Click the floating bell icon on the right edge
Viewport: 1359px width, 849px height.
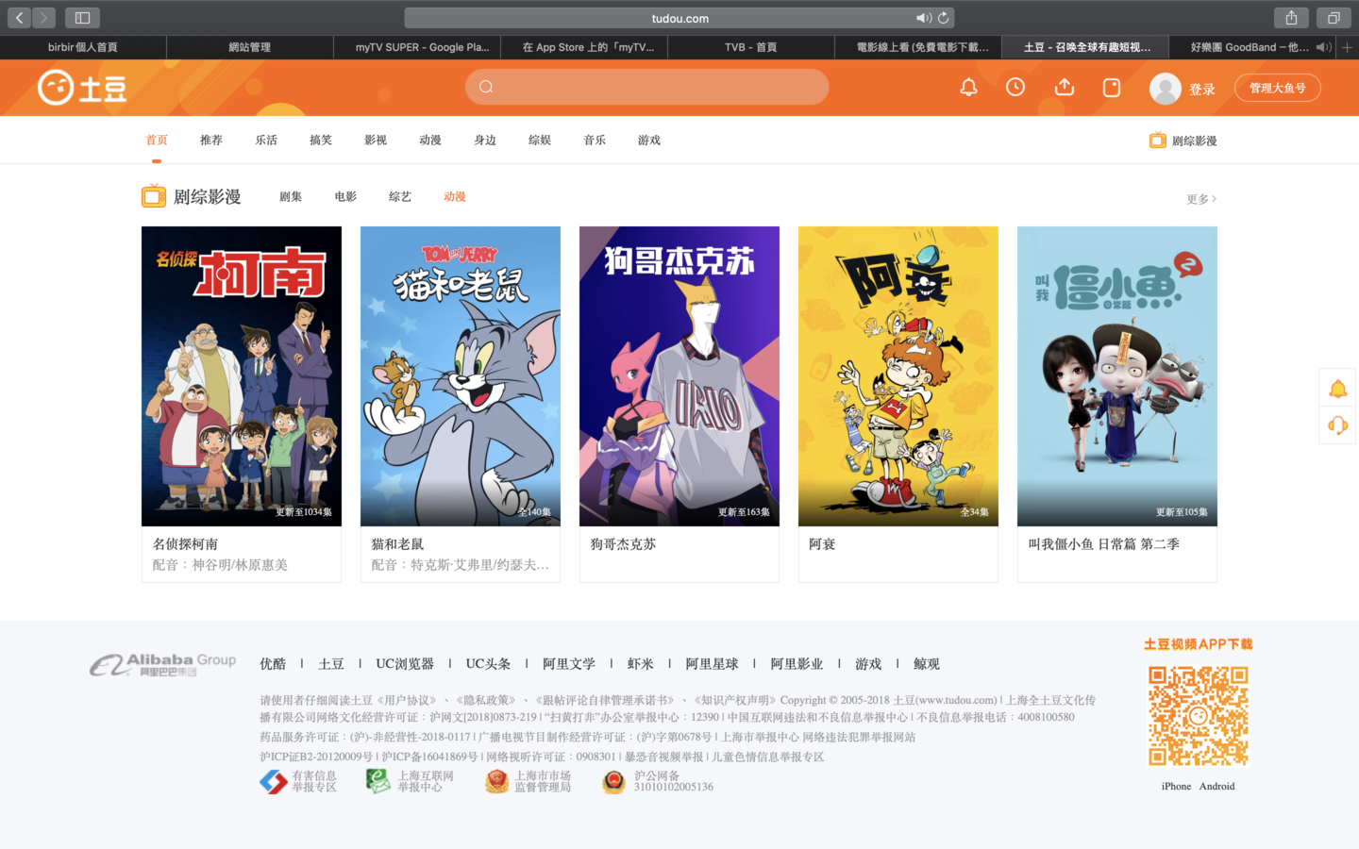point(1338,389)
